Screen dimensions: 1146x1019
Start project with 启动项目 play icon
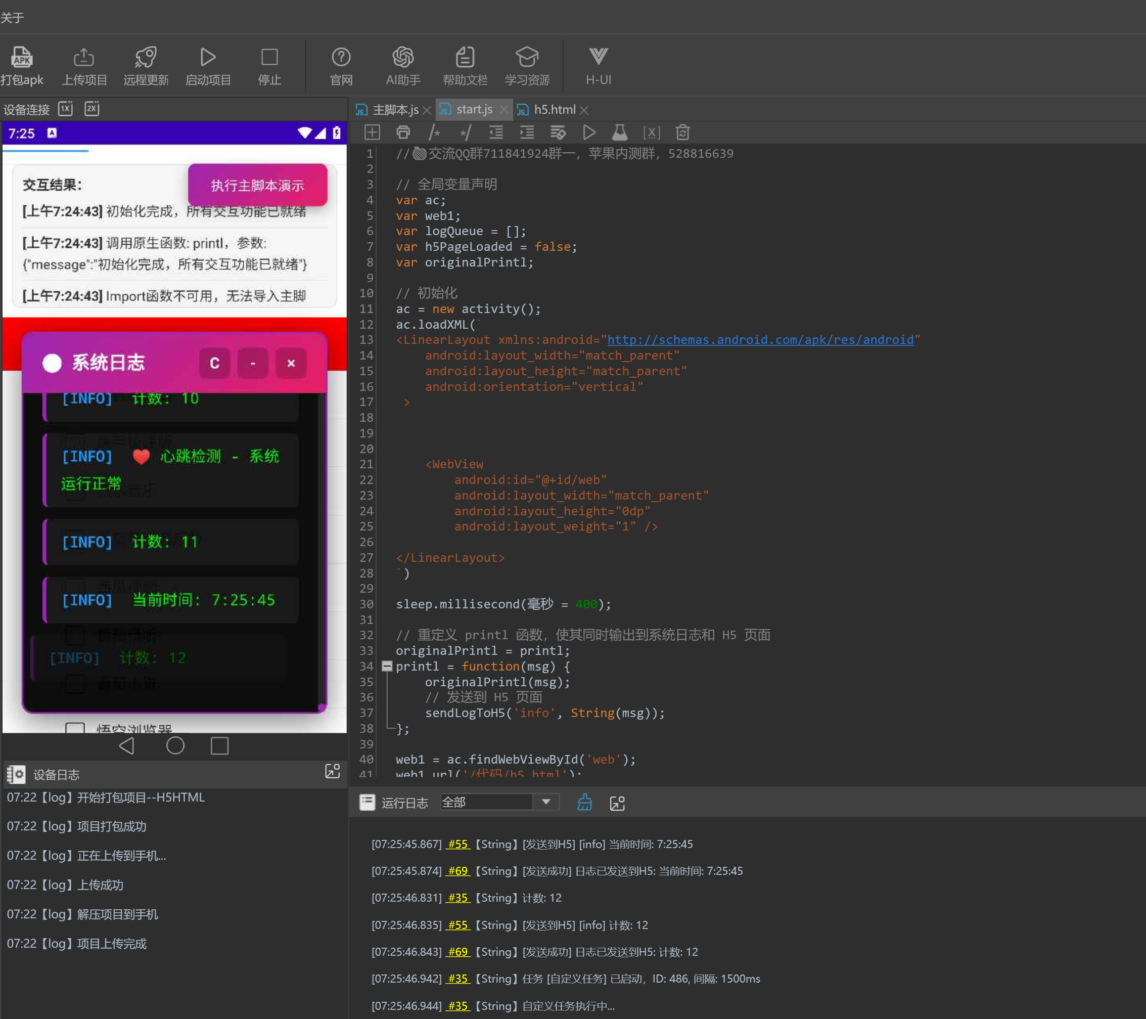pyautogui.click(x=207, y=57)
